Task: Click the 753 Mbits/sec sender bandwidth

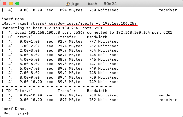Action: click(104, 95)
